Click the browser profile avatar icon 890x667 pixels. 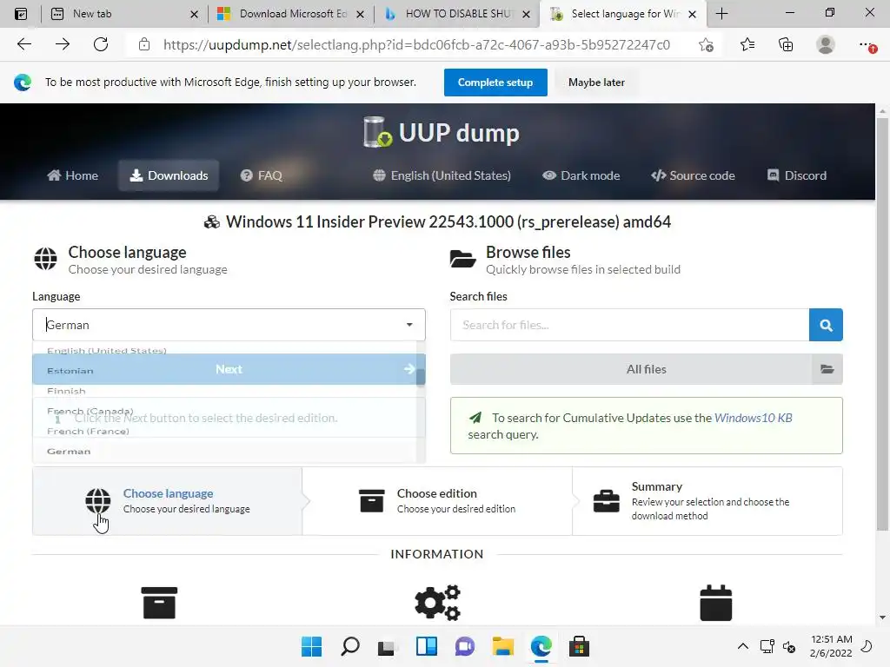coord(826,44)
